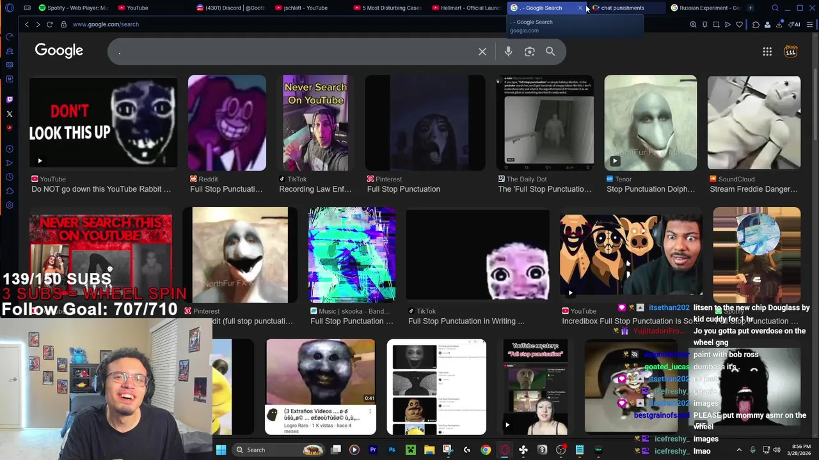
Task: Click the address bar URL www.google.com/search
Action: 106,24
